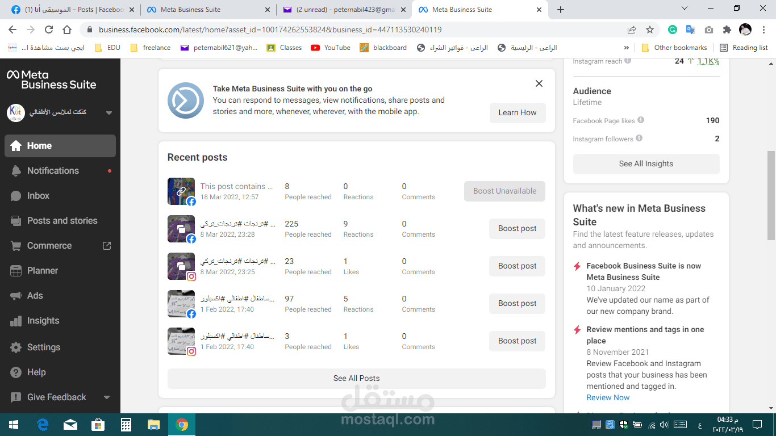The height and width of the screenshot is (436, 776).
Task: Click the Windows Start button
Action: [x=14, y=424]
